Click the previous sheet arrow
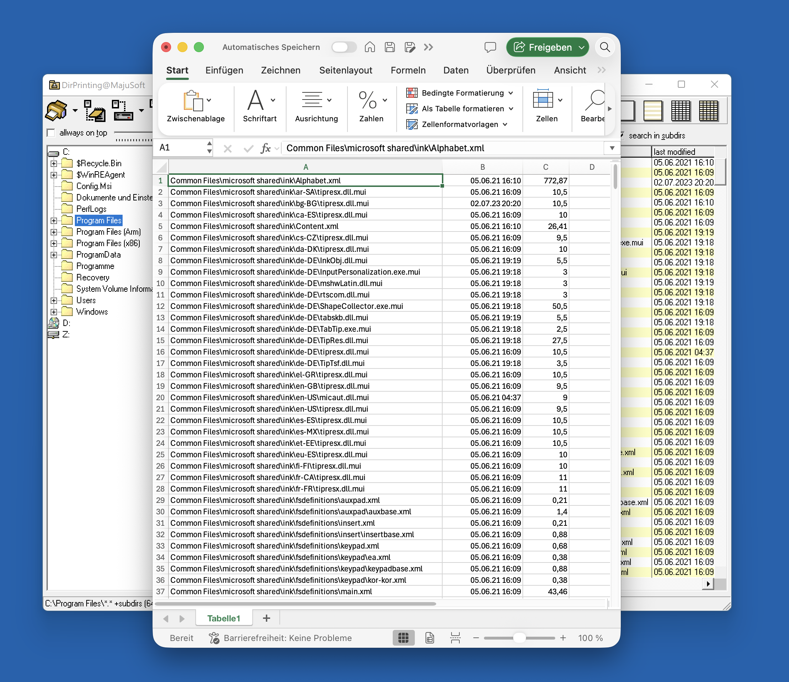789x682 pixels. (166, 619)
